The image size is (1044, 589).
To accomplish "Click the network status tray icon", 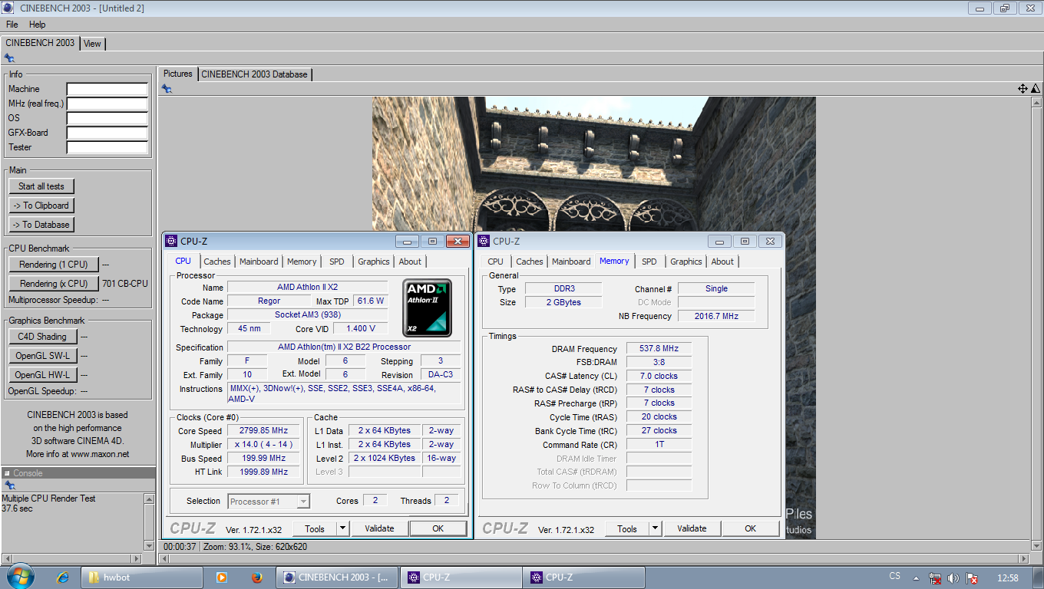I will click(935, 577).
